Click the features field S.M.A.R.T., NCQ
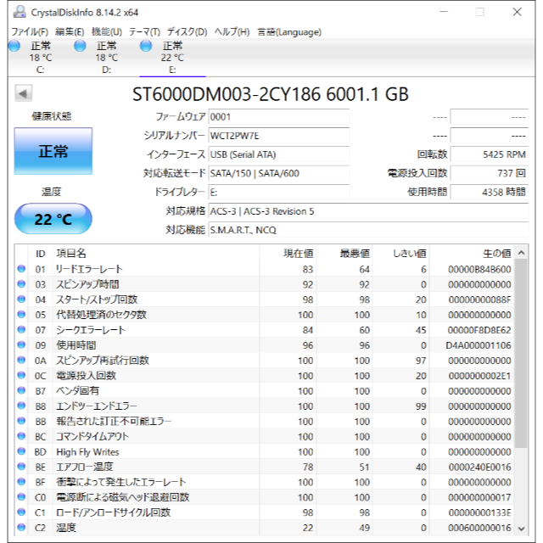The width and height of the screenshot is (543, 543). click(x=368, y=230)
